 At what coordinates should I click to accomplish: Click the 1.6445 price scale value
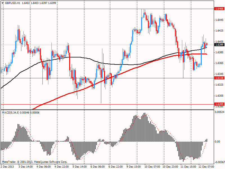point(220,20)
